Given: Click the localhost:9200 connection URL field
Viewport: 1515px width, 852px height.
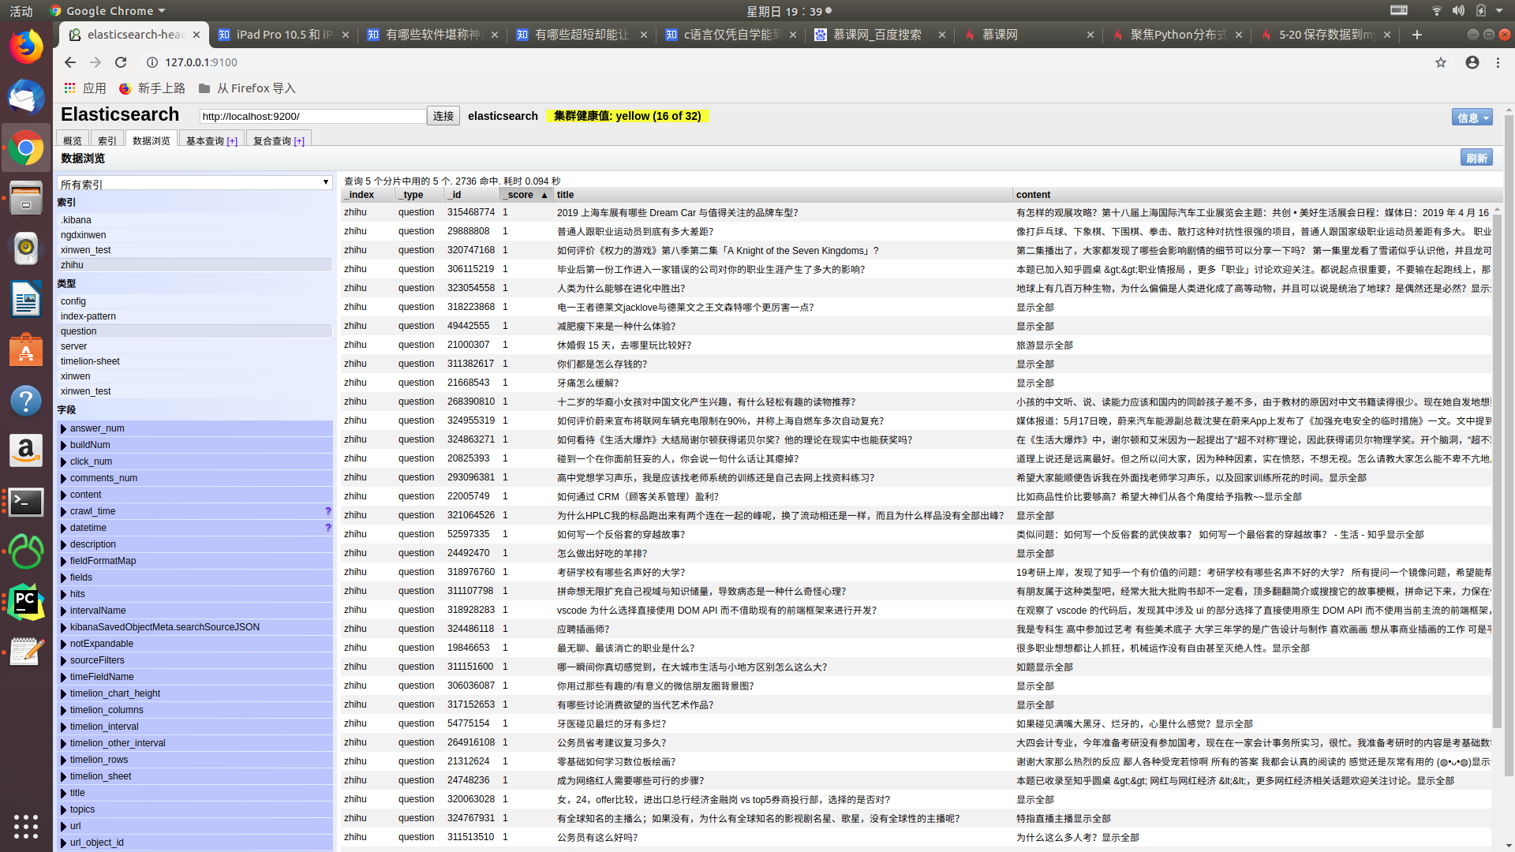Looking at the screenshot, I should click(312, 116).
